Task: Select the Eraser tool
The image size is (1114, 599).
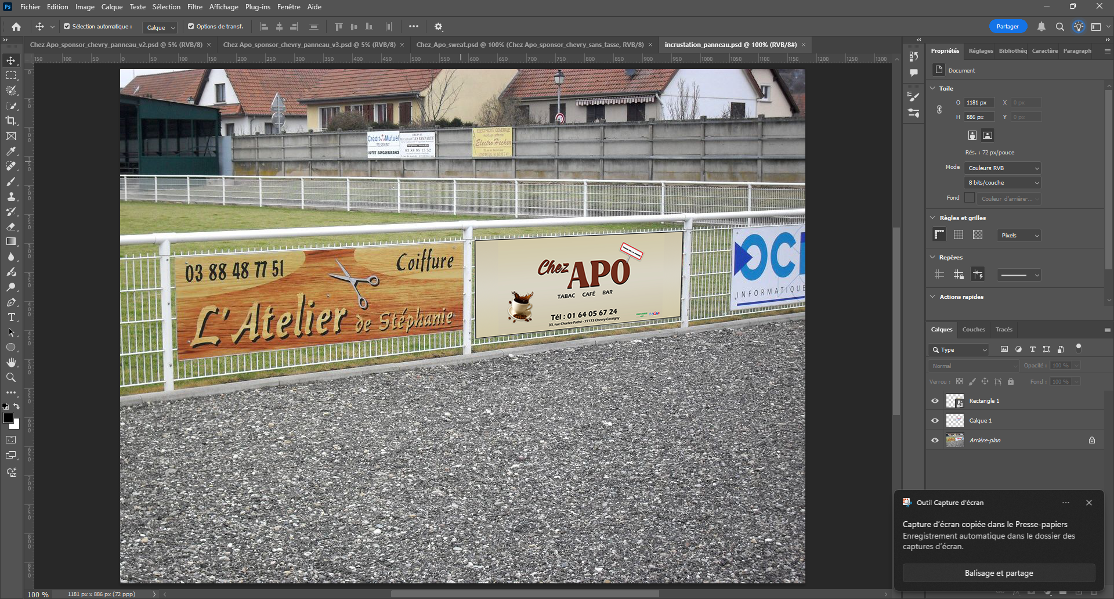Action: pos(11,226)
